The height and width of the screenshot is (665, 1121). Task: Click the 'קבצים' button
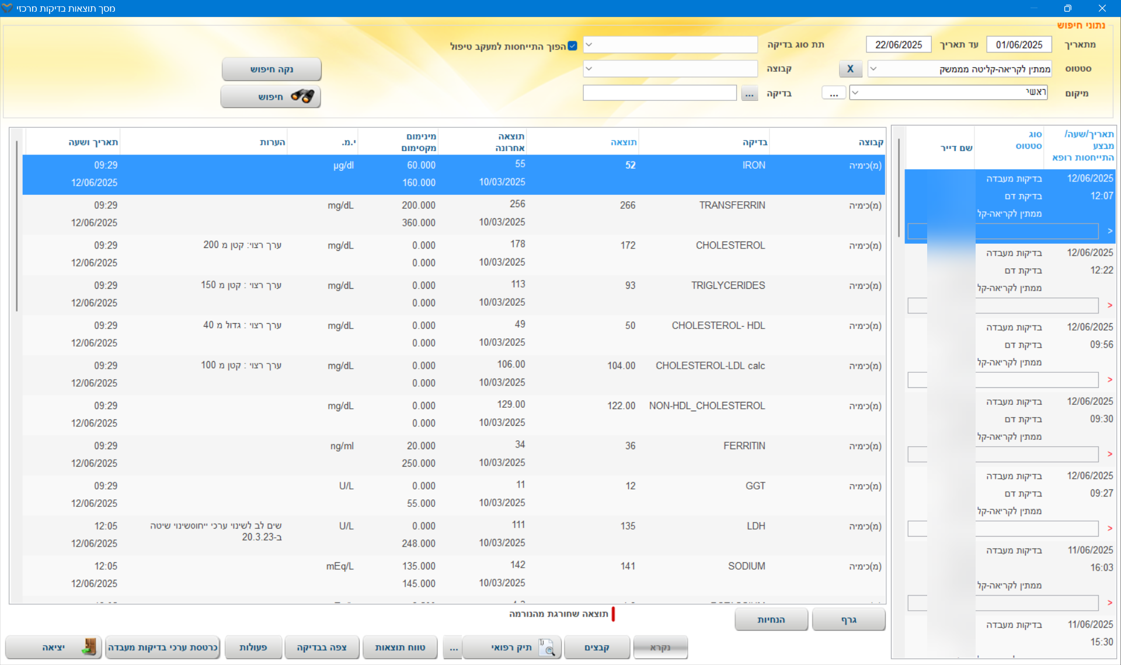pos(597,647)
